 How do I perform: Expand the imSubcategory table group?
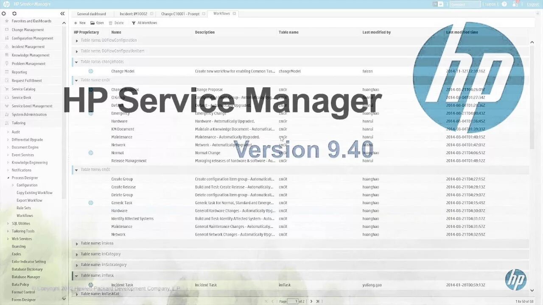[x=77, y=265]
